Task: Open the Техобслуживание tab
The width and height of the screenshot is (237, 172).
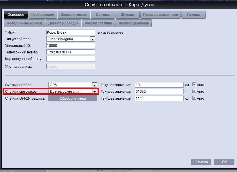Action: click(133, 23)
